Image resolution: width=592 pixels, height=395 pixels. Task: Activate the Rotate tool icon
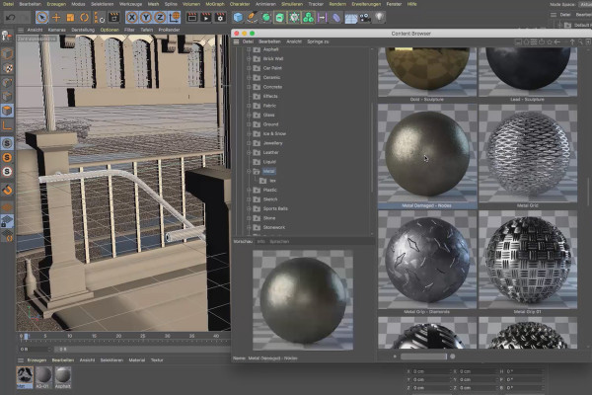84,18
